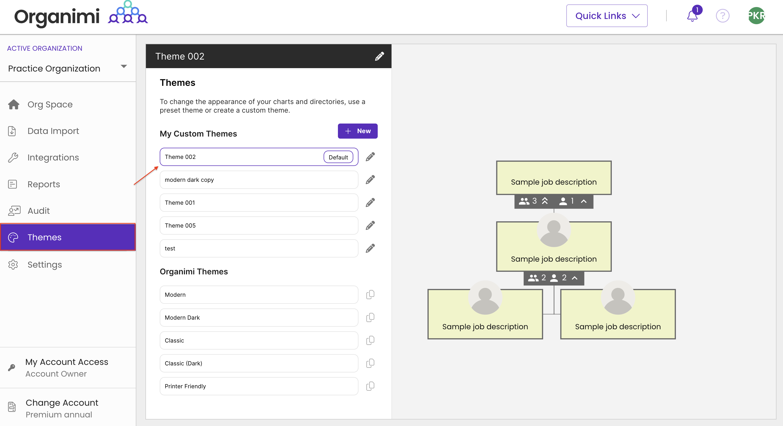
Task: Open Change Account Premium annual
Action: point(68,408)
